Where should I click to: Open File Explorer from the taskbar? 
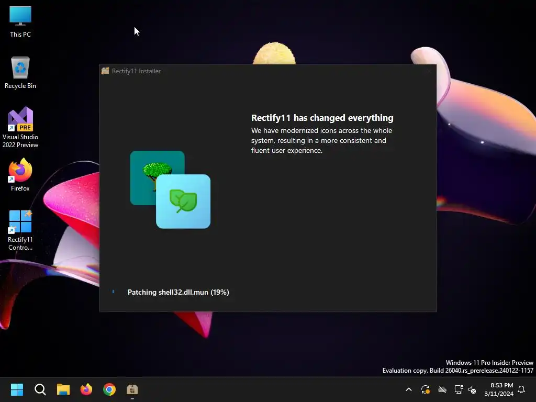pyautogui.click(x=63, y=389)
